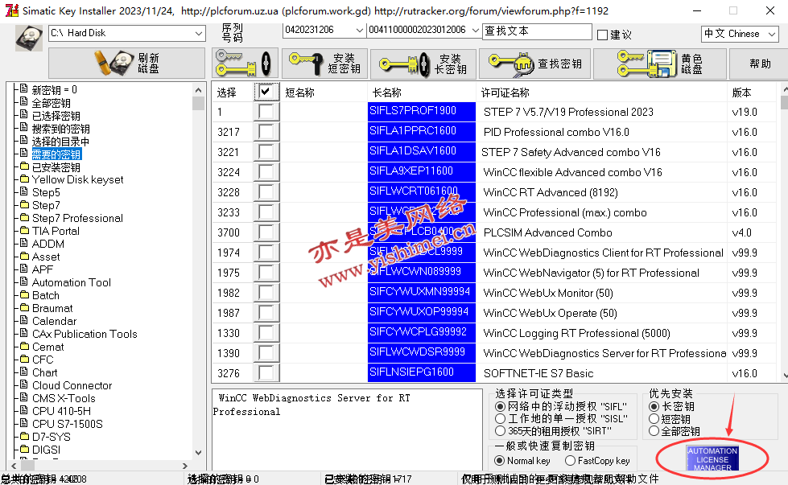
Task: Check the box for row 3221
Action: tap(266, 152)
